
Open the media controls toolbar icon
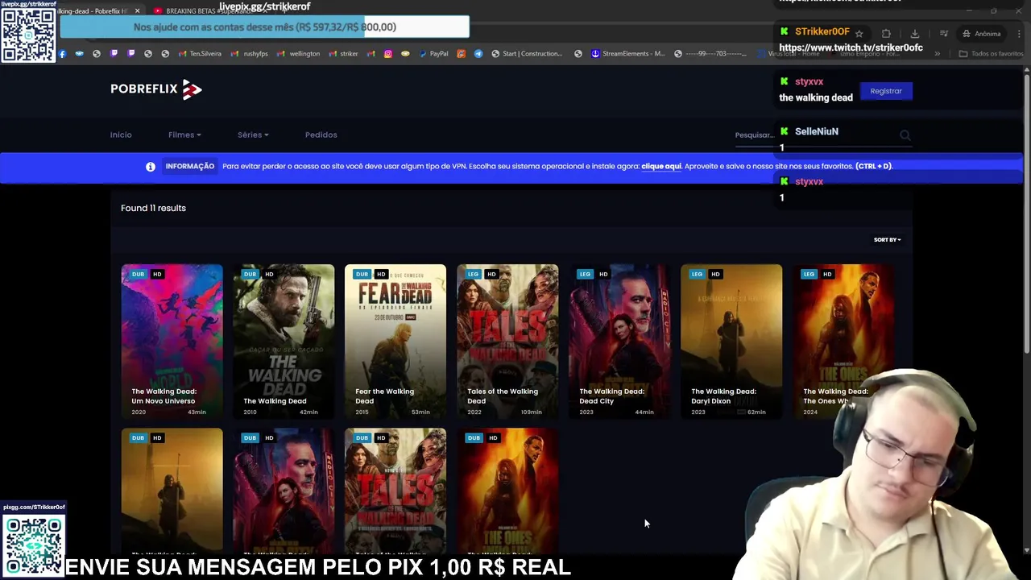tap(943, 34)
